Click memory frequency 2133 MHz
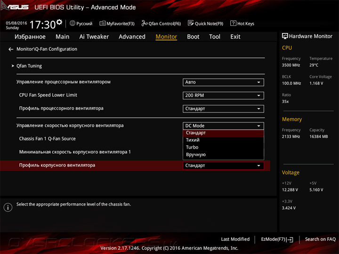 [x=291, y=136]
